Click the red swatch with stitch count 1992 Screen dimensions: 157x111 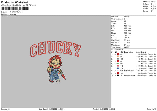tap(118, 61)
